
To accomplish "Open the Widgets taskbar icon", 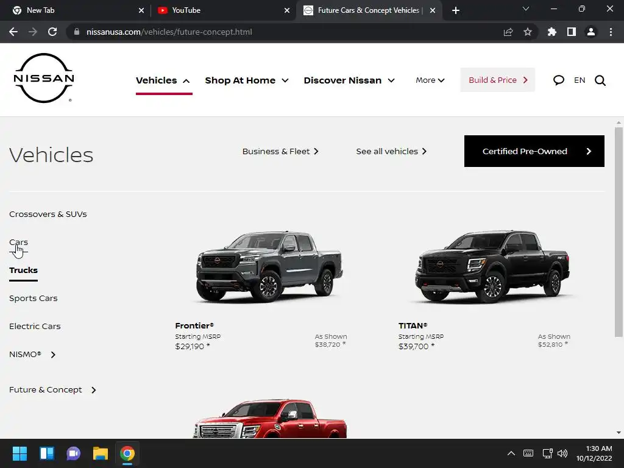I will click(46, 453).
